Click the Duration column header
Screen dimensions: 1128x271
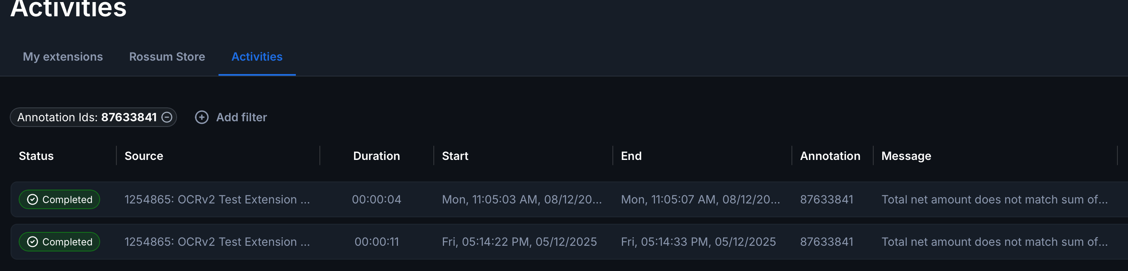pos(376,156)
